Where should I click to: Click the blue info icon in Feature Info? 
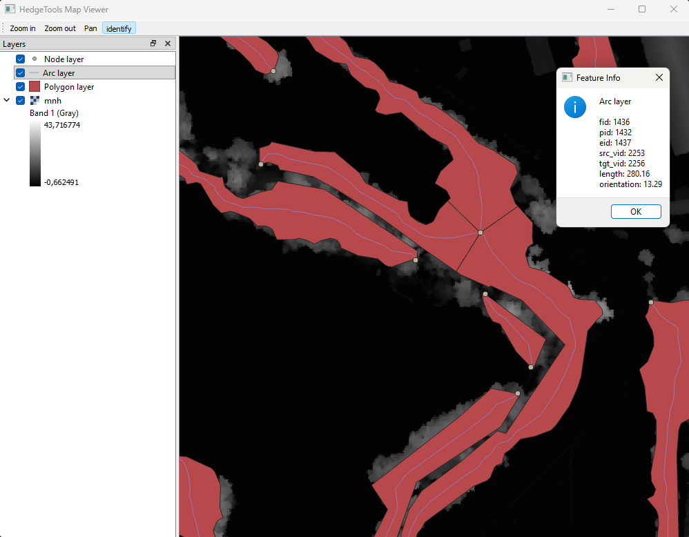575,107
